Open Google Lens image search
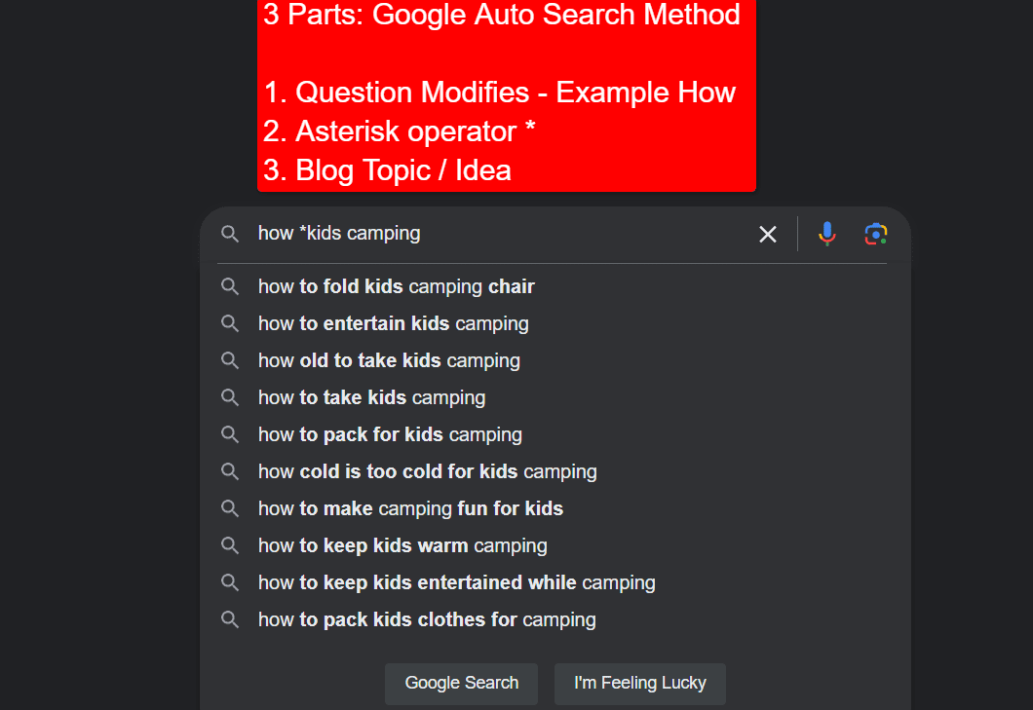 (875, 234)
